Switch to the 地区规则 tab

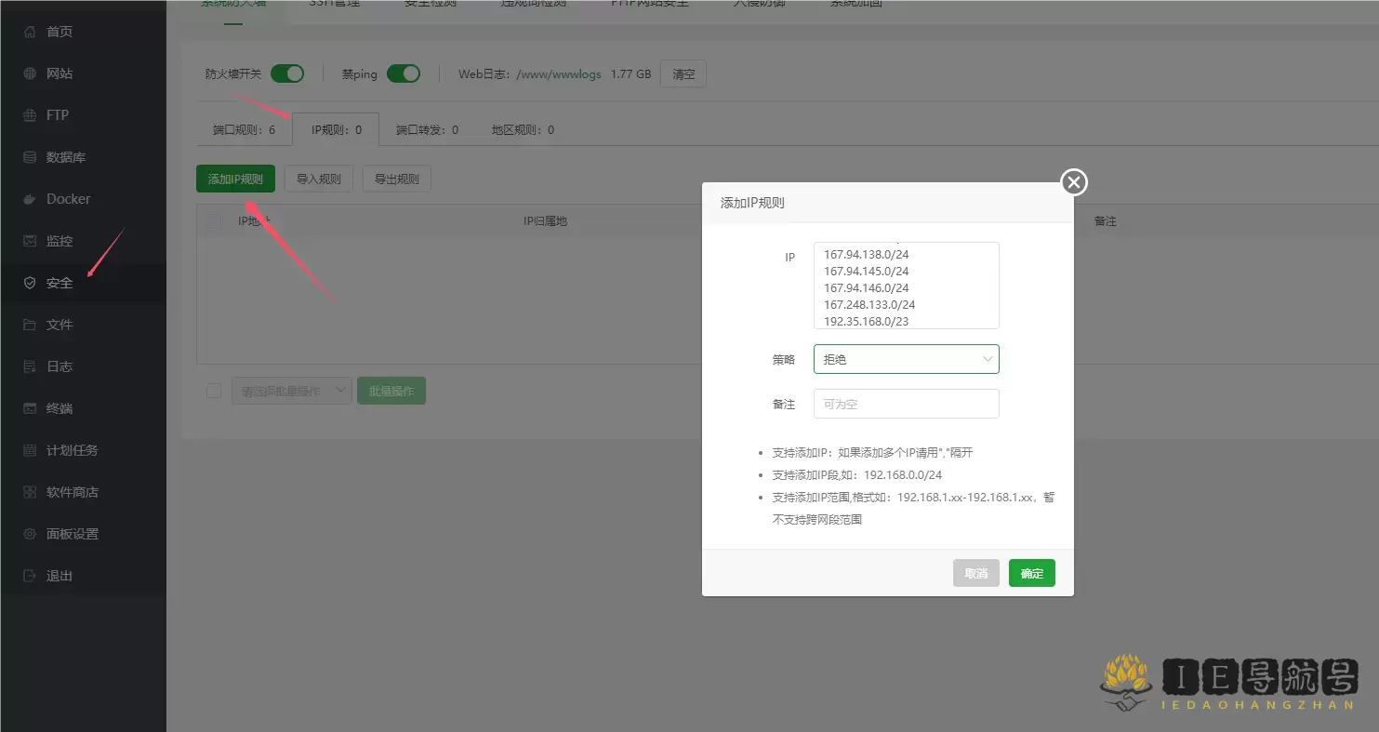523,130
